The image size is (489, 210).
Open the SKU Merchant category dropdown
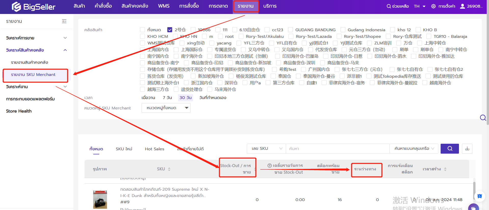(x=166, y=108)
